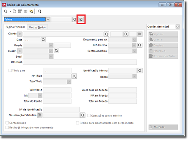Open the Fatura document type dropdown
The image size is (189, 141).
[48, 19]
